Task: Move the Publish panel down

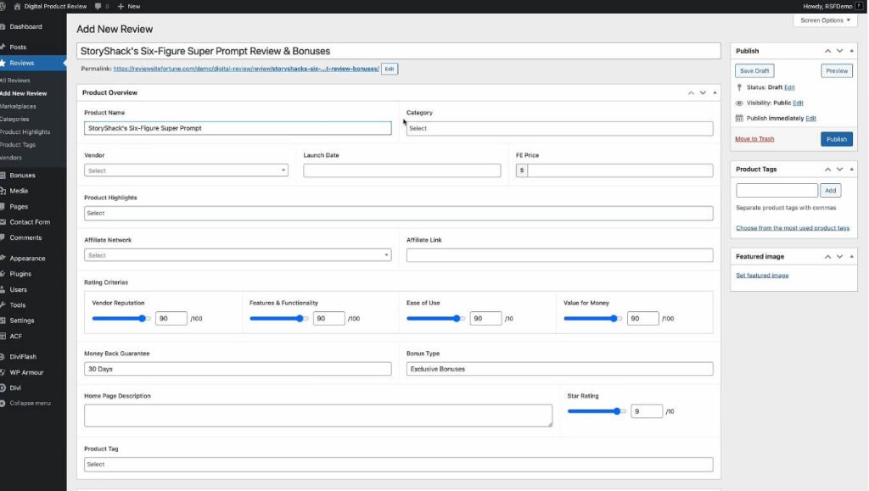Action: [x=839, y=51]
